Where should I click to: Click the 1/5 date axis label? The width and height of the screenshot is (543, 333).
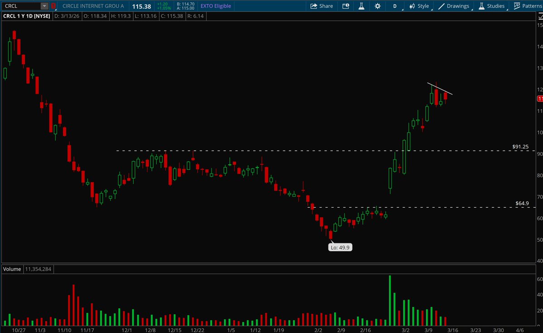[x=231, y=330]
